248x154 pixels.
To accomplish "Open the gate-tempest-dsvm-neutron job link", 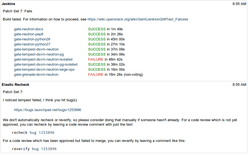I will tap(36, 49).
